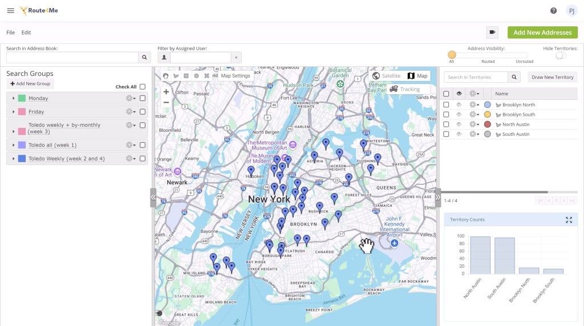Click the Search in Address Book field
This screenshot has width=584, height=326.
coord(72,58)
